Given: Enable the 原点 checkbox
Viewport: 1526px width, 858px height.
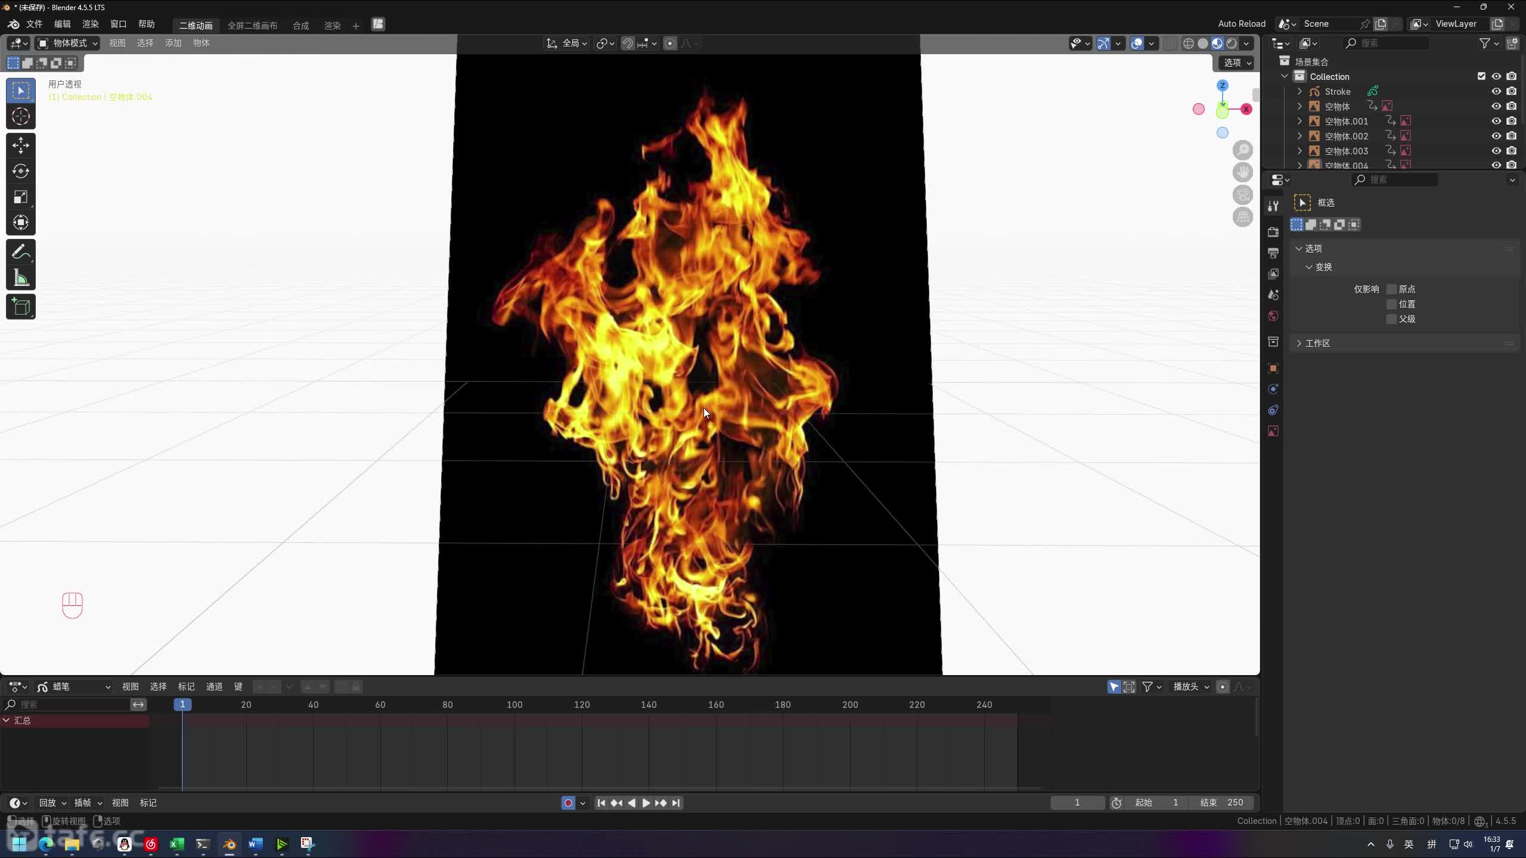Looking at the screenshot, I should point(1391,289).
